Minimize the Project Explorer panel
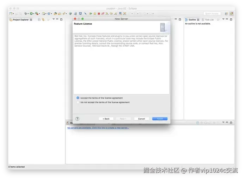Viewport: 243px width, 179px height. (57, 19)
